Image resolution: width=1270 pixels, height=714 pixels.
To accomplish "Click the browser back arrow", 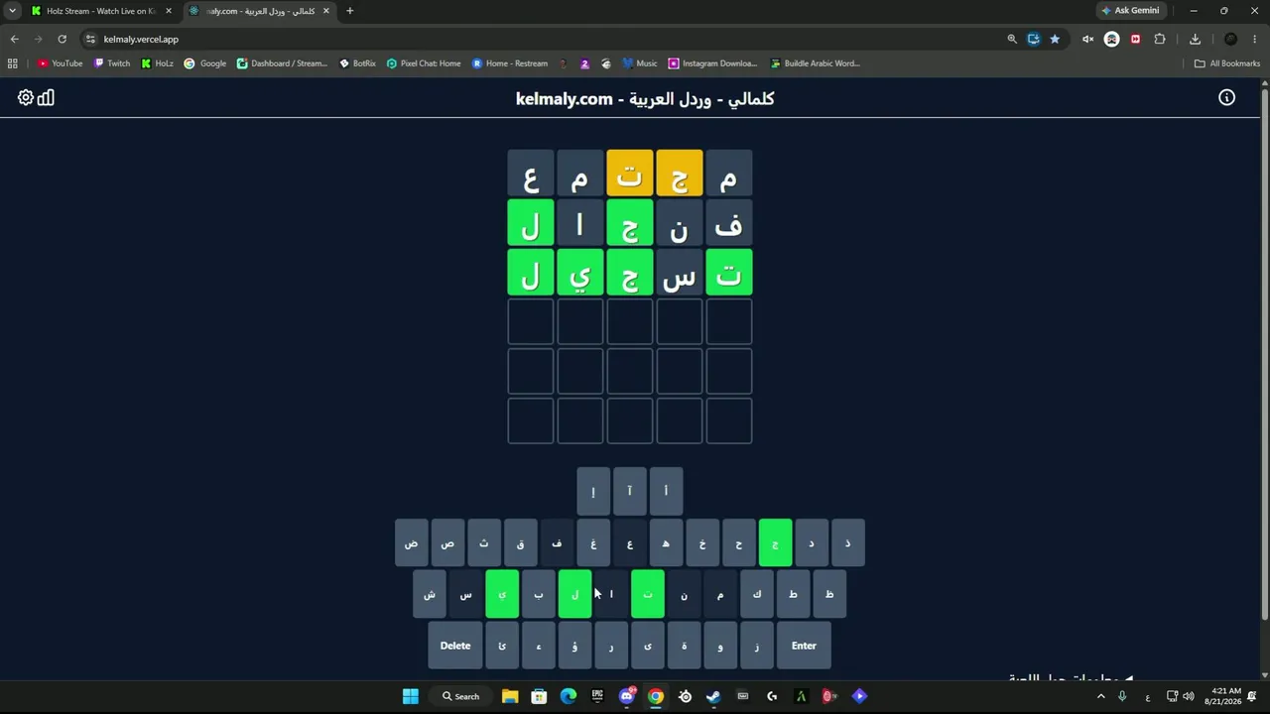I will (14, 39).
